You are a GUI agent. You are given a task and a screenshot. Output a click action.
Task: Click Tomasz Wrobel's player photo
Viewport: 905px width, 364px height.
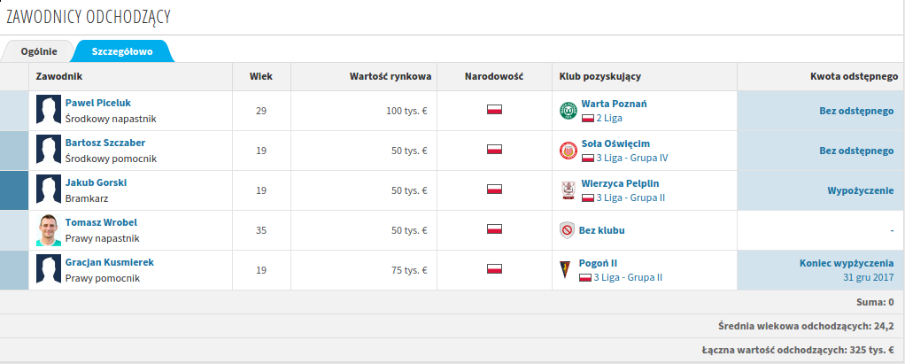48,230
